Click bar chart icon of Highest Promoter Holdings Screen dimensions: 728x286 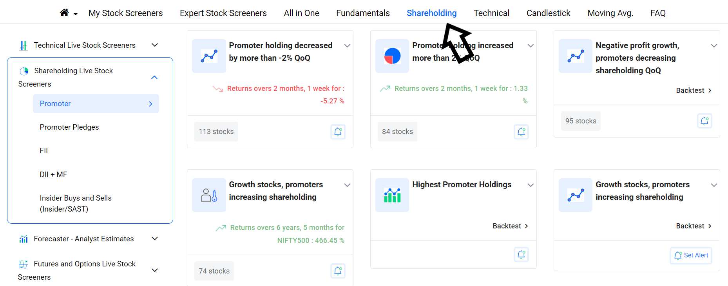point(392,195)
